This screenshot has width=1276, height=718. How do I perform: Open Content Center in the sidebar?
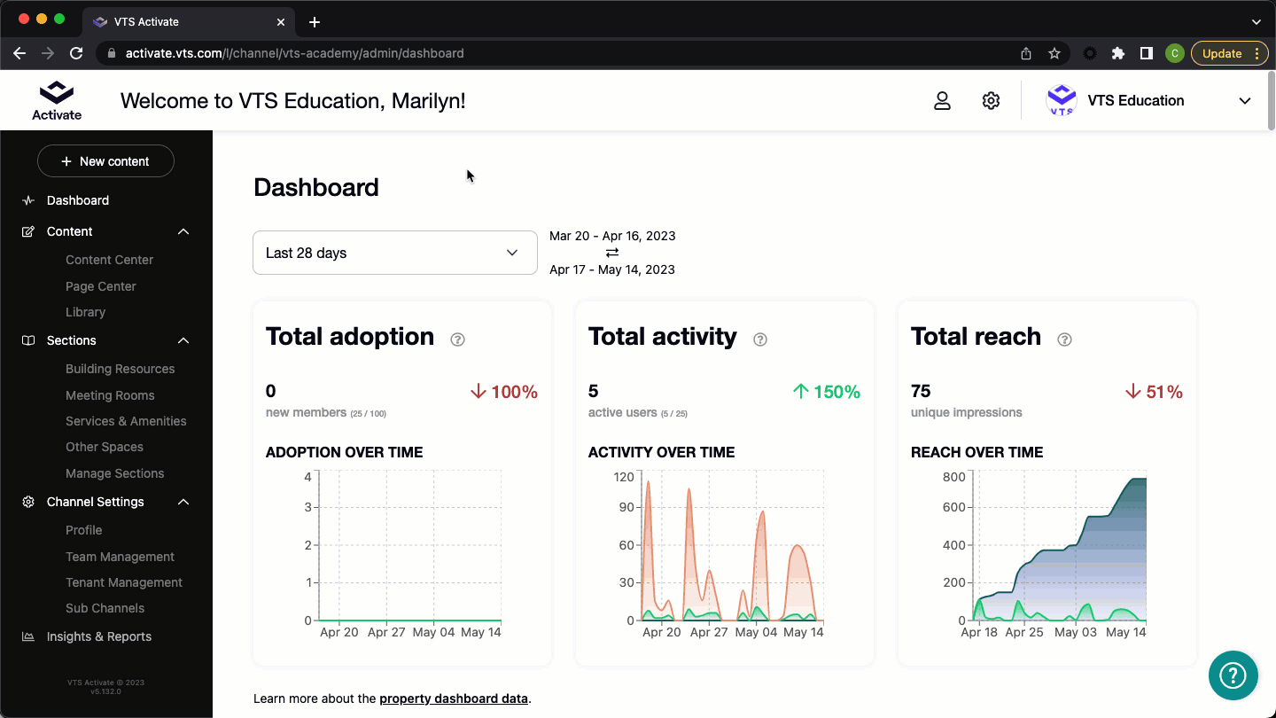coord(109,260)
